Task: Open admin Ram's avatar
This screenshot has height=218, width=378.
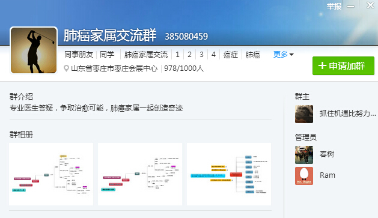Action: coord(304,176)
